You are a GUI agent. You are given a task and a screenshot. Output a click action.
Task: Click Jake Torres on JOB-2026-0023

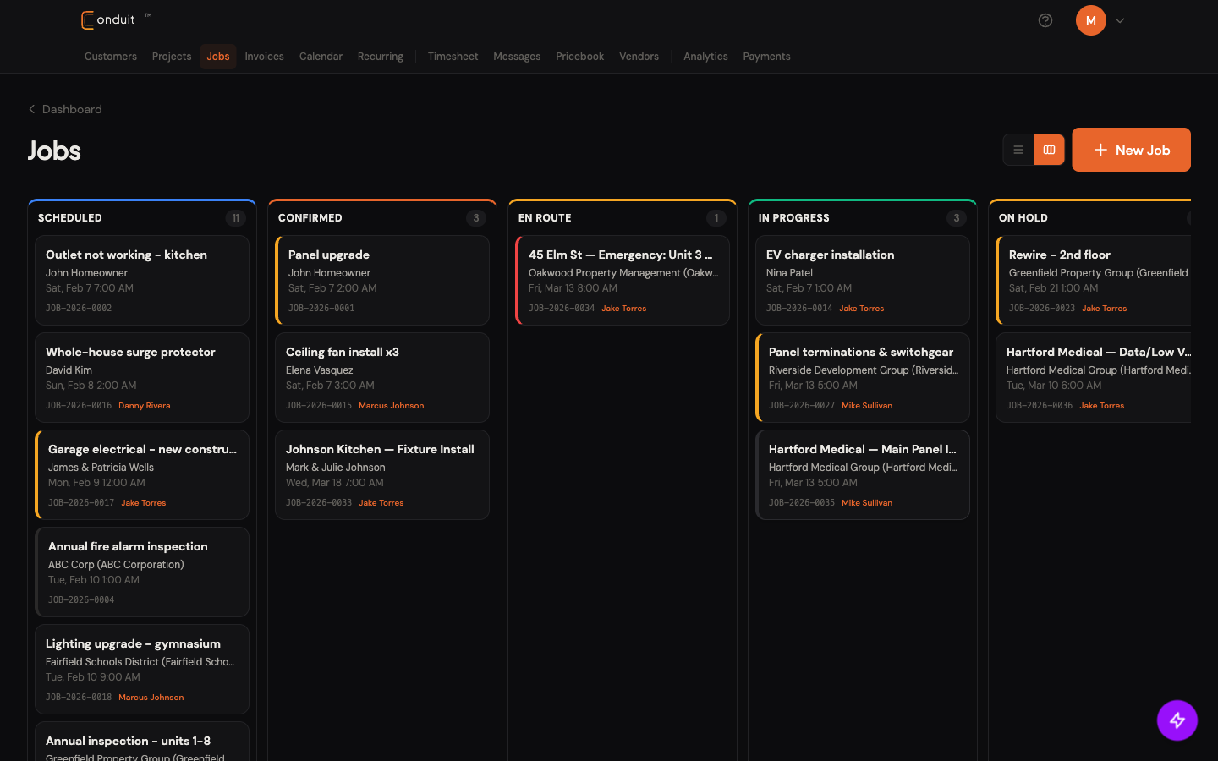pos(1105,309)
